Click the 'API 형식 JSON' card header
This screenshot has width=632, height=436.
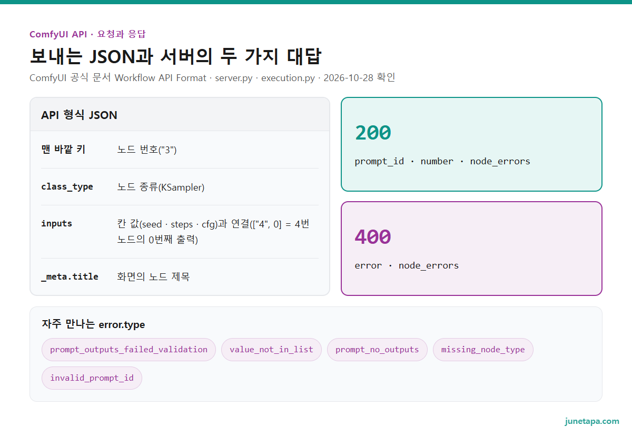tap(180, 115)
